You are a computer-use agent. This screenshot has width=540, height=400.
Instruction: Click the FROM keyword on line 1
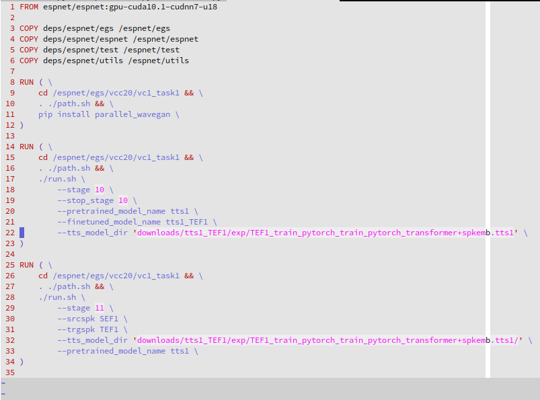tap(29, 7)
